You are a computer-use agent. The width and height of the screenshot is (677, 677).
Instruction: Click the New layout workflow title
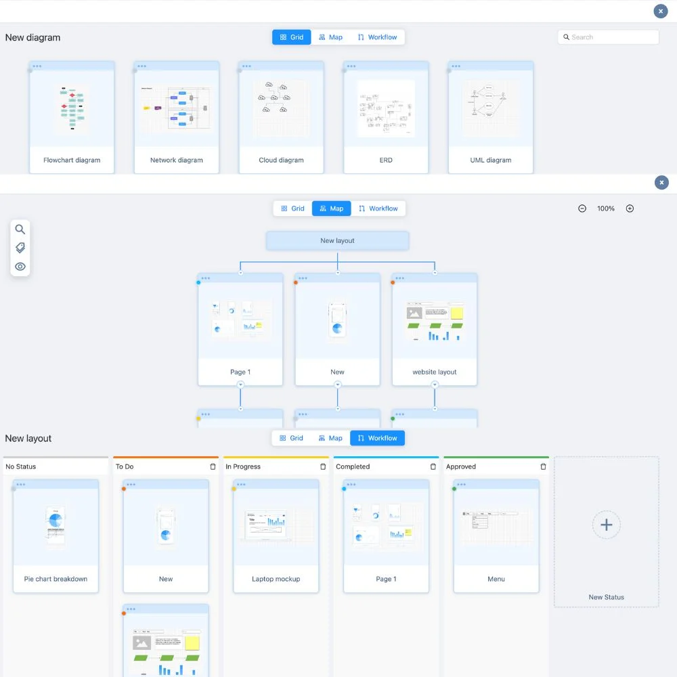(28, 438)
